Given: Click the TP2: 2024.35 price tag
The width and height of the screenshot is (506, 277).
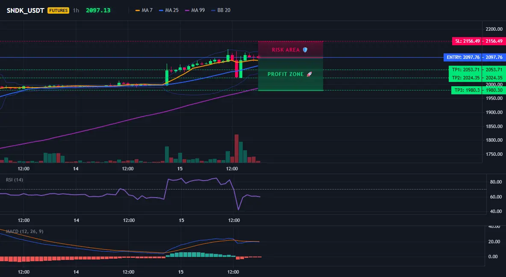Looking at the screenshot, I should (465, 78).
